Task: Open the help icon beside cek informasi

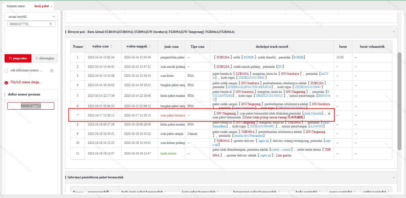Action: click(52, 71)
